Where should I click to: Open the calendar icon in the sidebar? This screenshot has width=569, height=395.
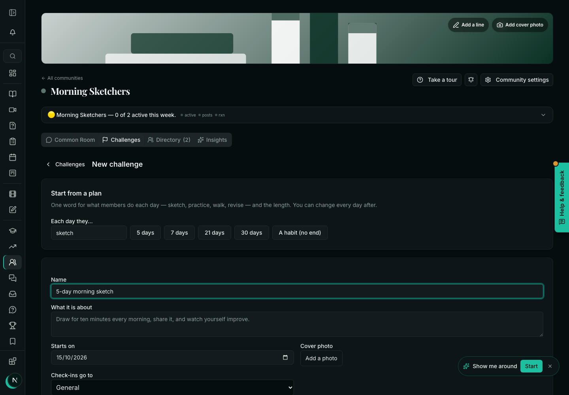click(13, 157)
